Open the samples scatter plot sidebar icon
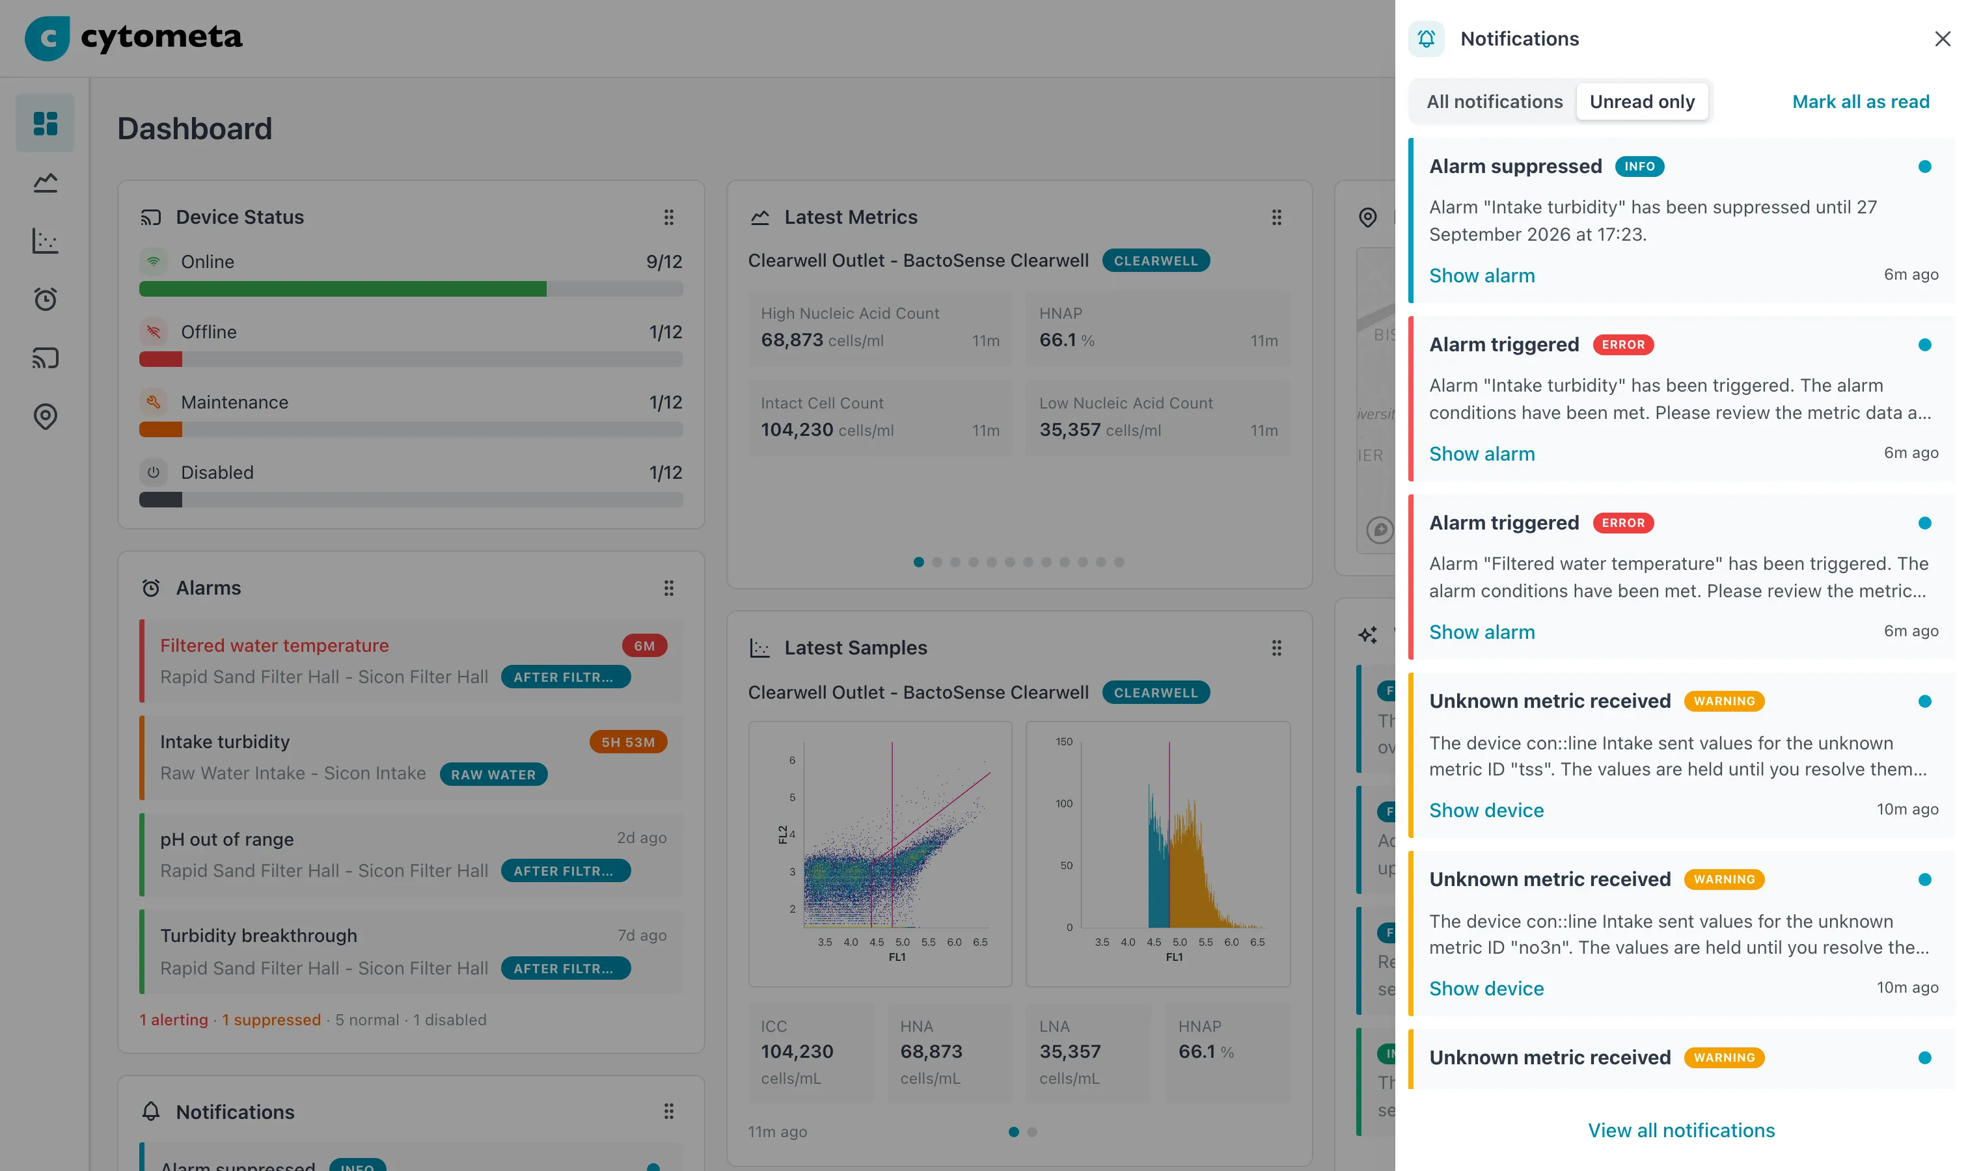Viewport: 1968px width, 1171px height. click(45, 241)
